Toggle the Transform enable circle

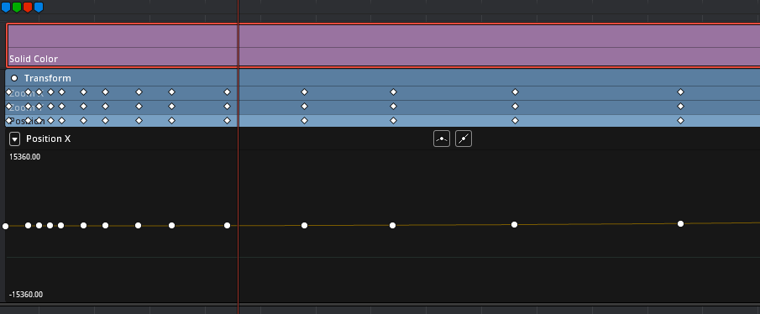point(14,78)
